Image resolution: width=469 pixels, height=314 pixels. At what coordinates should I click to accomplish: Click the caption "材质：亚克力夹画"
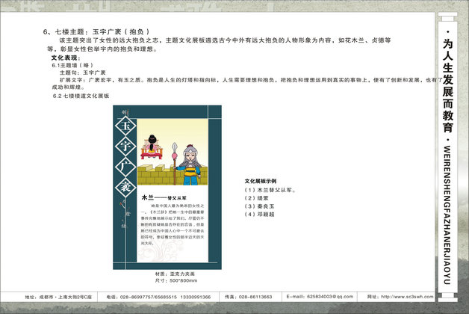tap(175, 274)
